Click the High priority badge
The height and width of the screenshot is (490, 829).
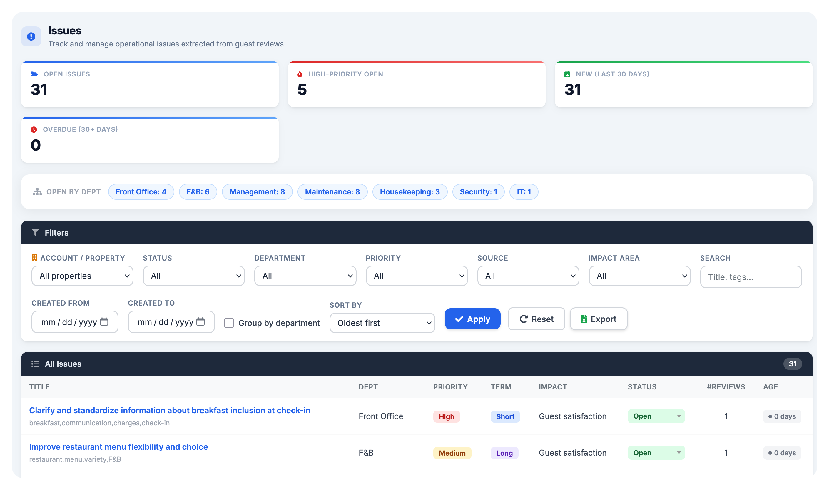click(x=446, y=417)
